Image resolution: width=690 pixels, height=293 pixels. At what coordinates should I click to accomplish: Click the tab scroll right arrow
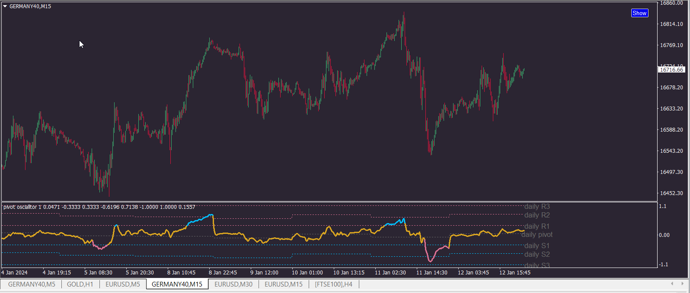point(683,284)
